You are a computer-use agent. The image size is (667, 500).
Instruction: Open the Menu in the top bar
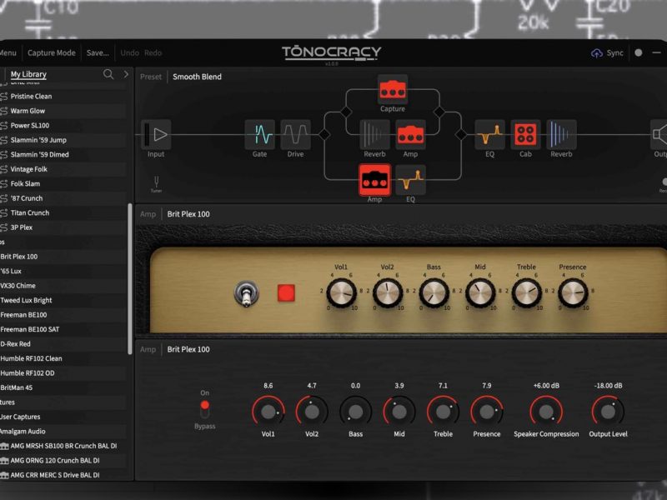(x=8, y=52)
